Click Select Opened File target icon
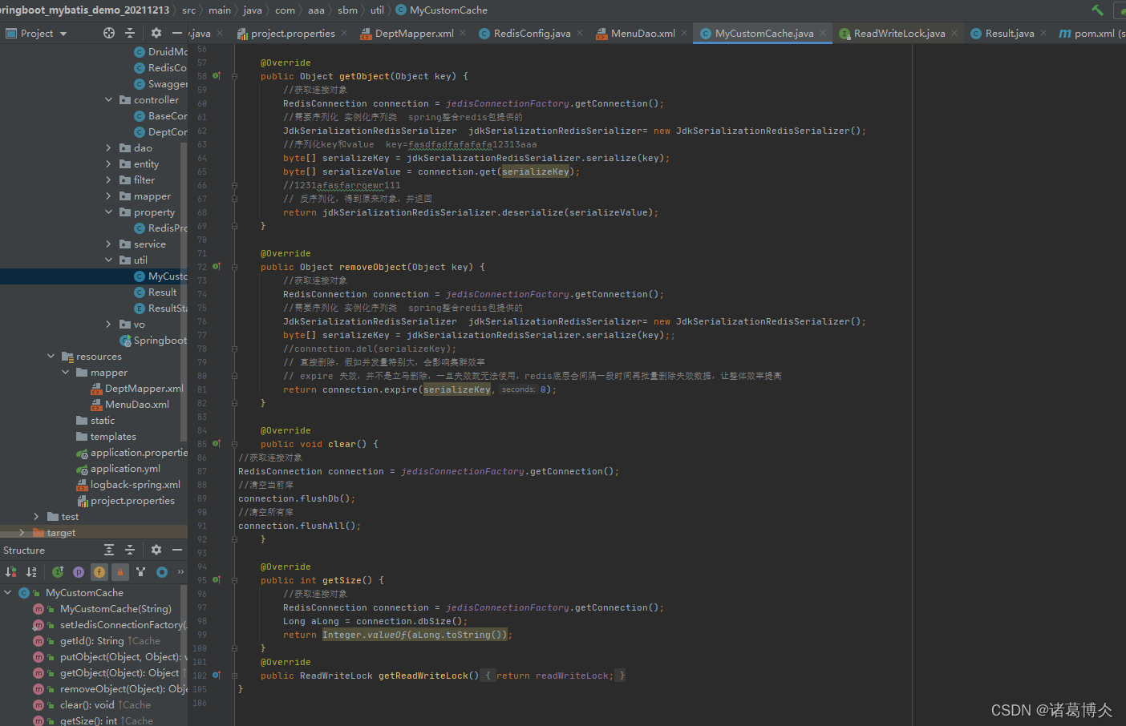1126x726 pixels. click(109, 33)
